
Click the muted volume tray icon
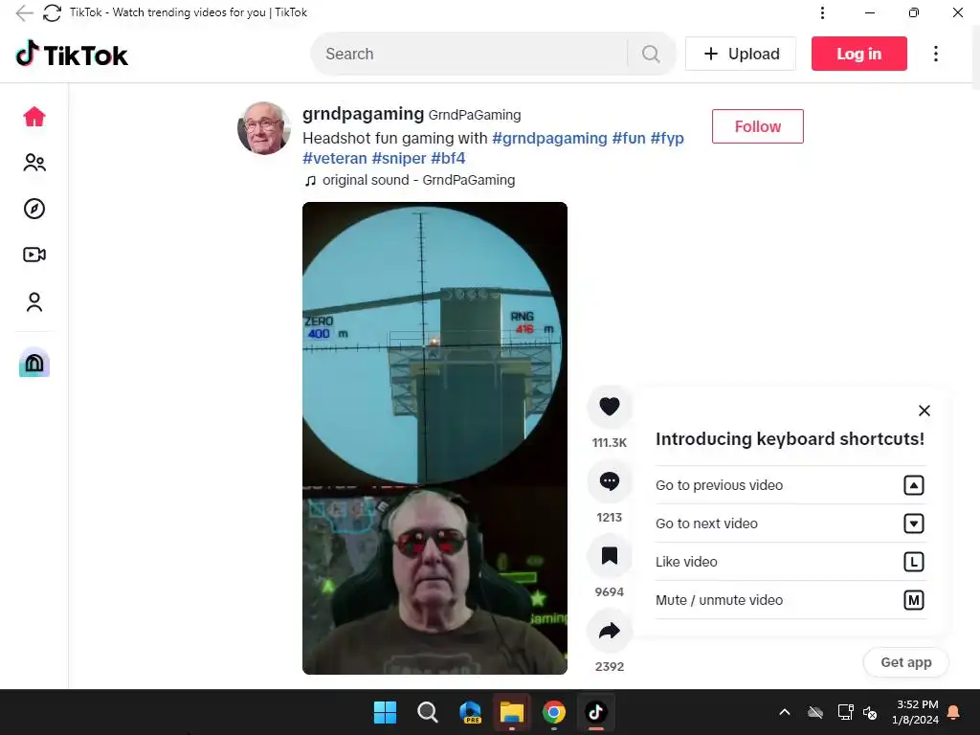(x=870, y=712)
